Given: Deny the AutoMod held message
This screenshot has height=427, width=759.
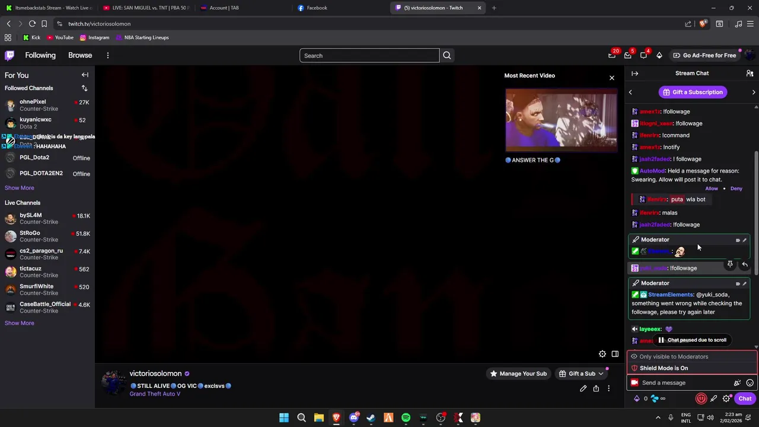Looking at the screenshot, I should pos(736,189).
